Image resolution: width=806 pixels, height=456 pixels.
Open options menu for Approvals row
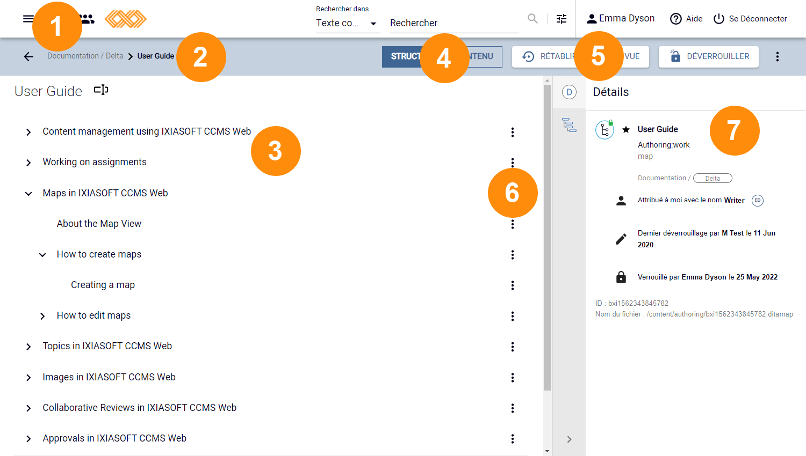pyautogui.click(x=513, y=439)
